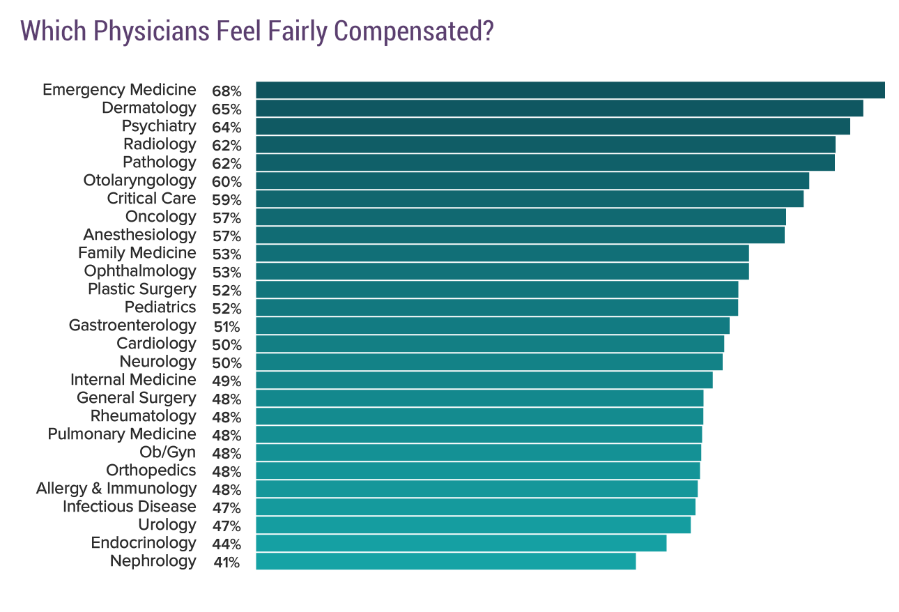Viewport: 899px width, 612px height.
Task: Select the Radiology bar
Action: click(545, 145)
